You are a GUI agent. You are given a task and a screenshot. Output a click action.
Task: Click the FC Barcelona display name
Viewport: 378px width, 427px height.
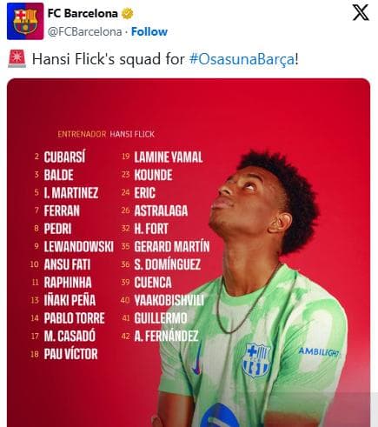click(x=83, y=13)
